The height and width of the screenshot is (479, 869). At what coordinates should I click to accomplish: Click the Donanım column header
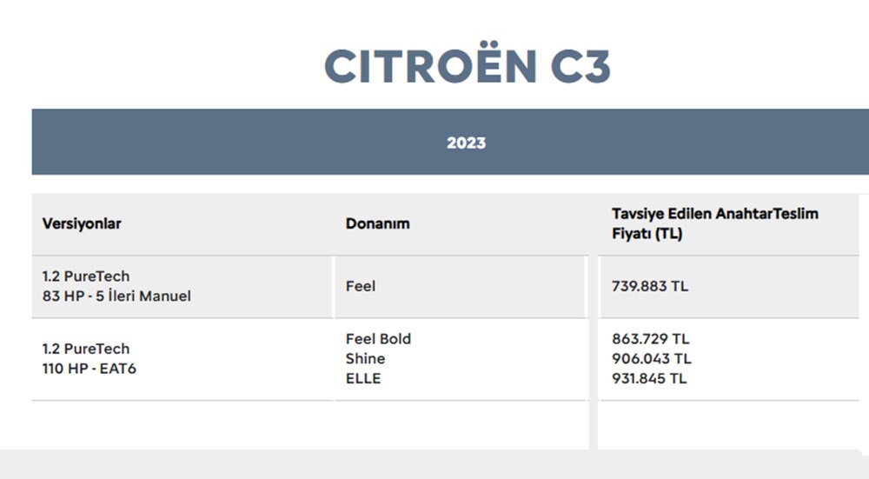(377, 223)
